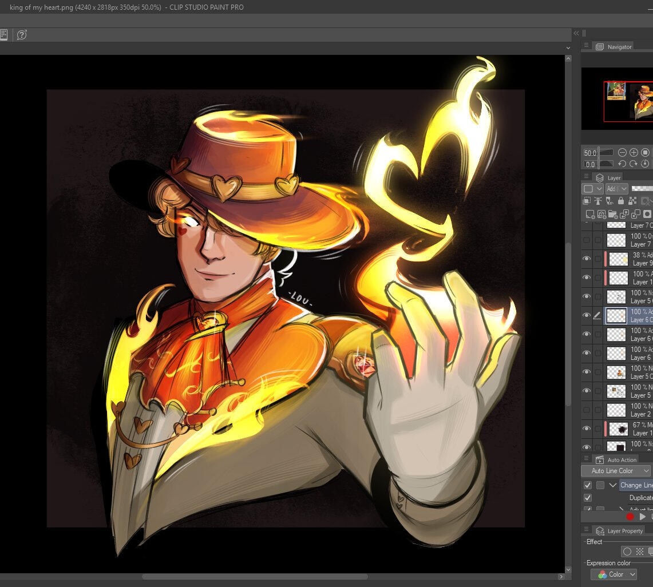Open the Auto Line Color set dropdown
The height and width of the screenshot is (587, 653).
pyautogui.click(x=616, y=471)
